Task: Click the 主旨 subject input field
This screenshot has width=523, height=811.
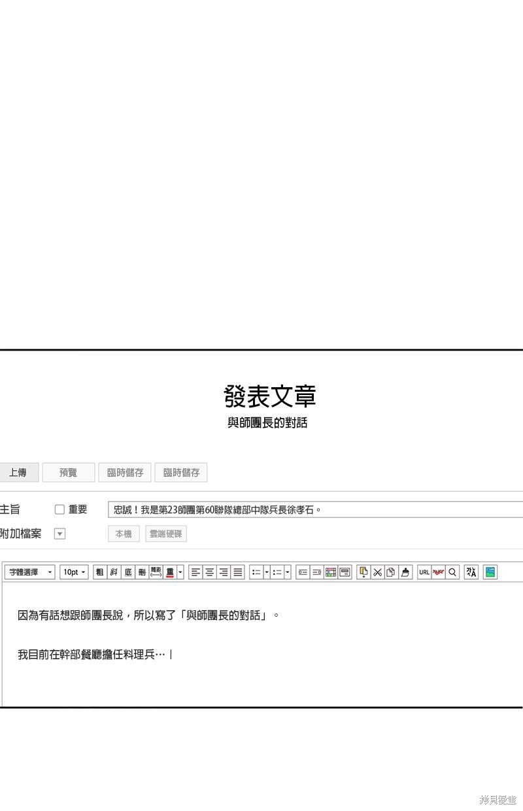Action: pyautogui.click(x=314, y=509)
